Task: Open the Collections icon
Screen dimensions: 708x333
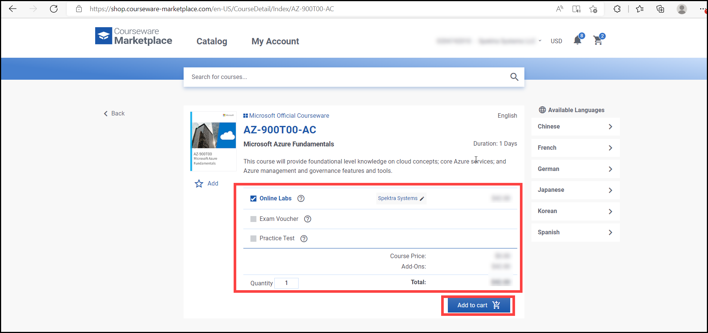Action: coord(660,9)
